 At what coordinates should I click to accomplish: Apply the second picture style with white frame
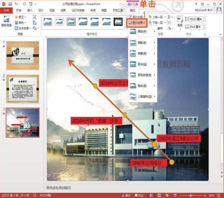(x=59, y=22)
